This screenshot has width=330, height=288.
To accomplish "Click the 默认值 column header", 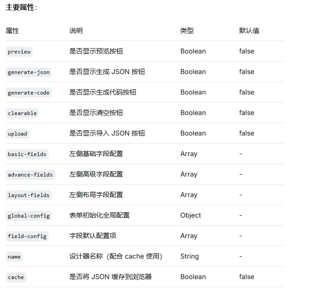I will (249, 31).
